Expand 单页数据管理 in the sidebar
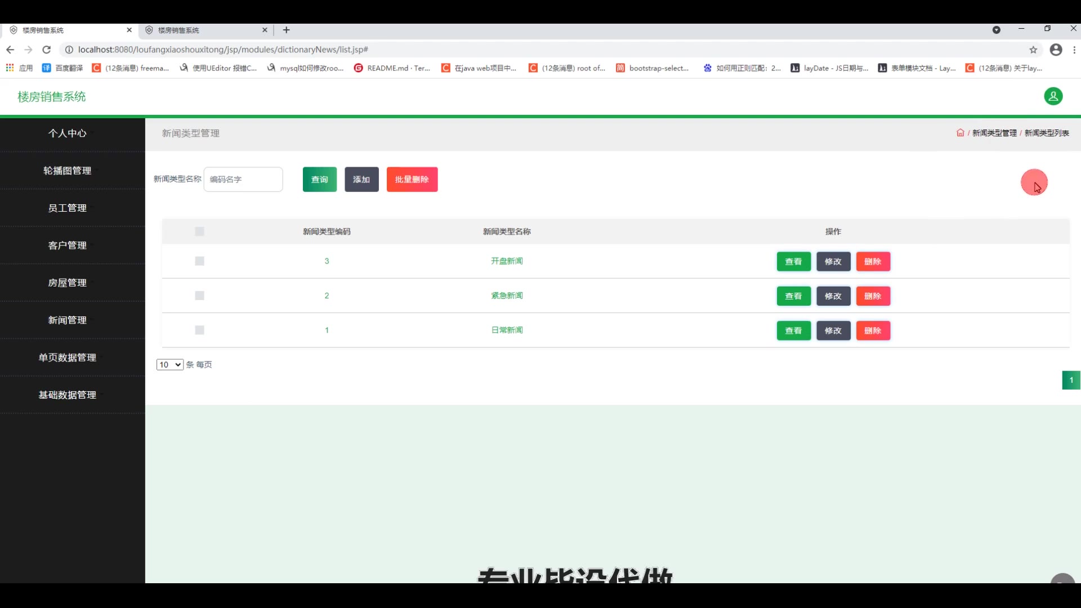The image size is (1081, 608). (68, 357)
